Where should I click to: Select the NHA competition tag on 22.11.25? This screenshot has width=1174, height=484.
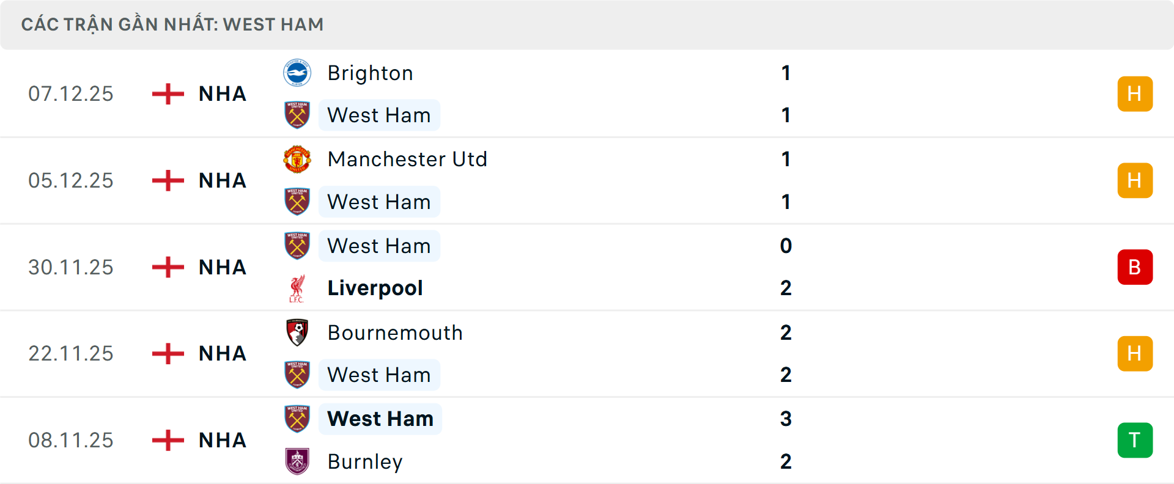[x=221, y=353]
